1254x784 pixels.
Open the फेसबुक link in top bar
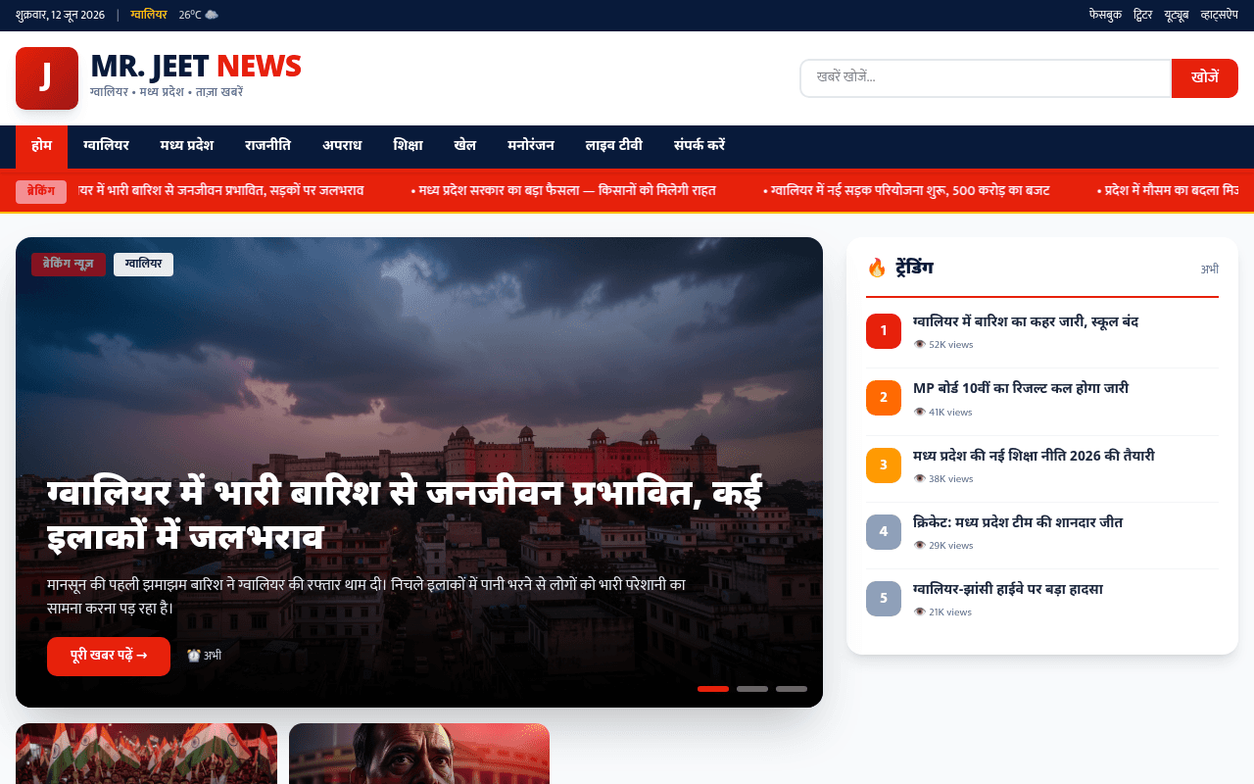pyautogui.click(x=1105, y=15)
